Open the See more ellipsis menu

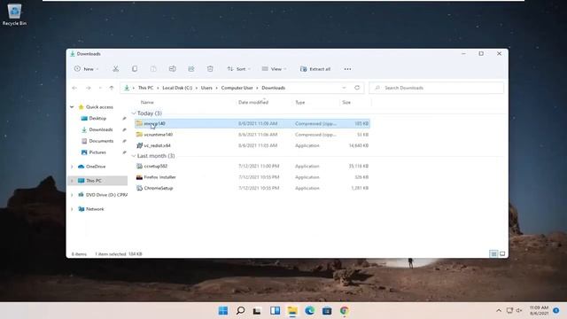[x=347, y=69]
